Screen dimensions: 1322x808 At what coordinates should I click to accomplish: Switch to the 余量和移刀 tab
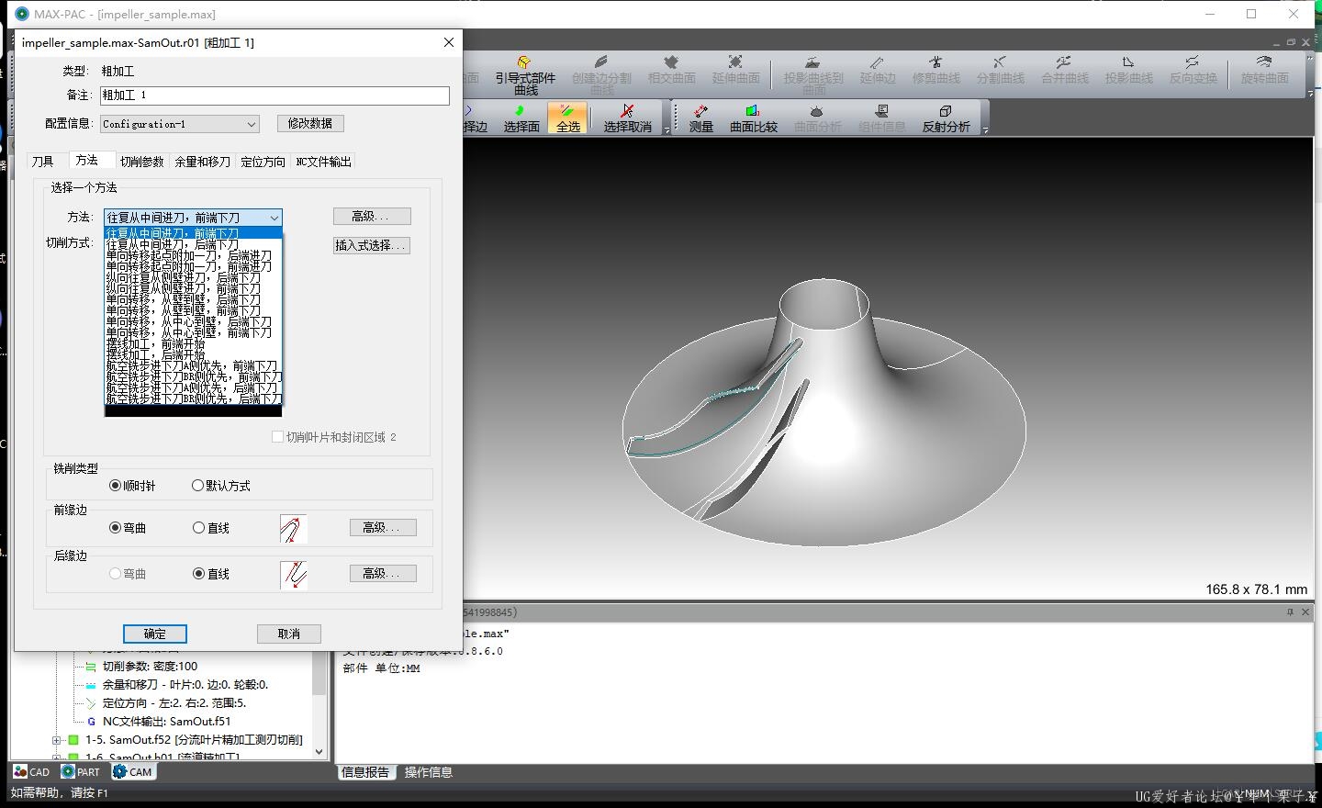pyautogui.click(x=203, y=162)
